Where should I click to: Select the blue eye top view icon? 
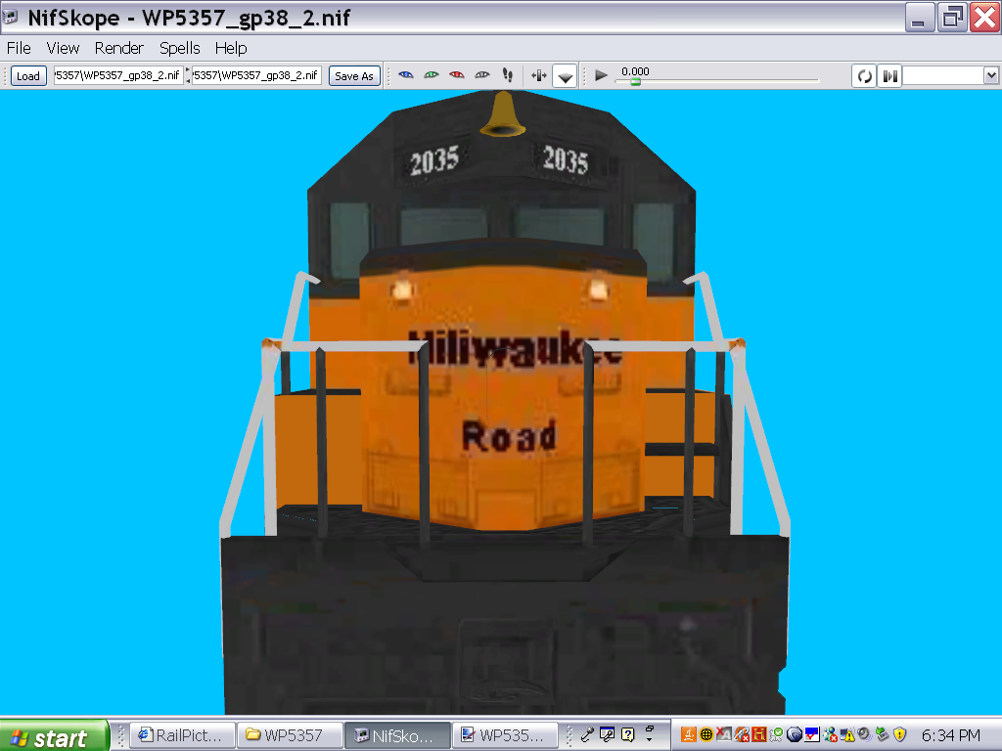coord(406,75)
